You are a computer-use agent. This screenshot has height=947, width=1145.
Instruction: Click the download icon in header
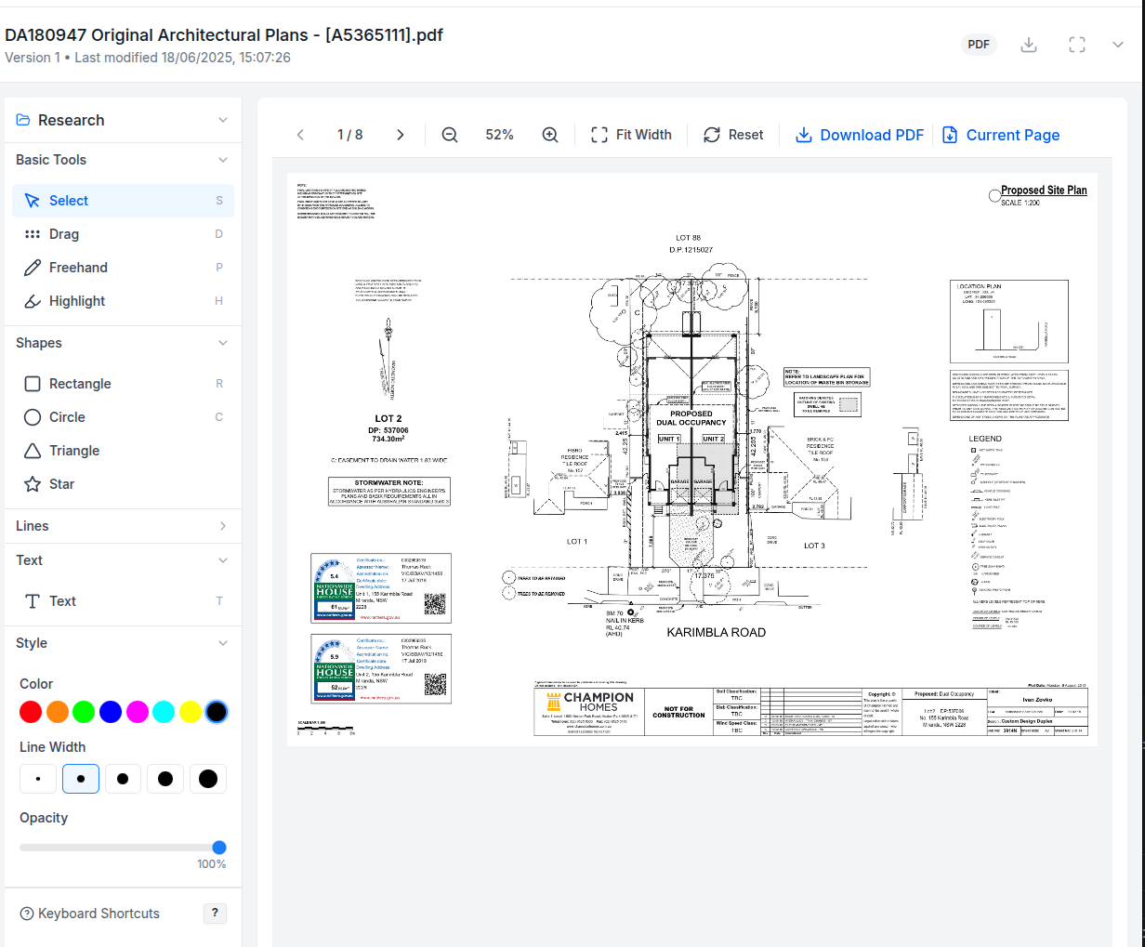click(x=1029, y=45)
